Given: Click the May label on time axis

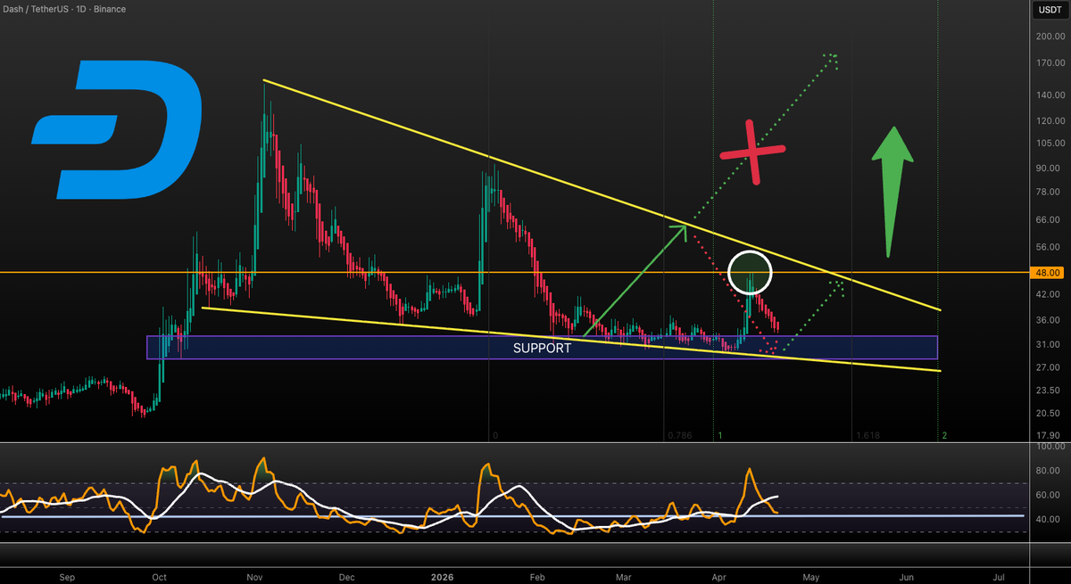Looking at the screenshot, I should (810, 576).
